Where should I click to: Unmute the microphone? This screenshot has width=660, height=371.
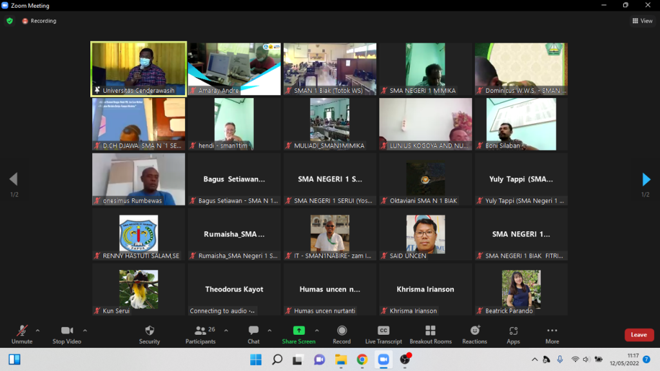[22, 334]
